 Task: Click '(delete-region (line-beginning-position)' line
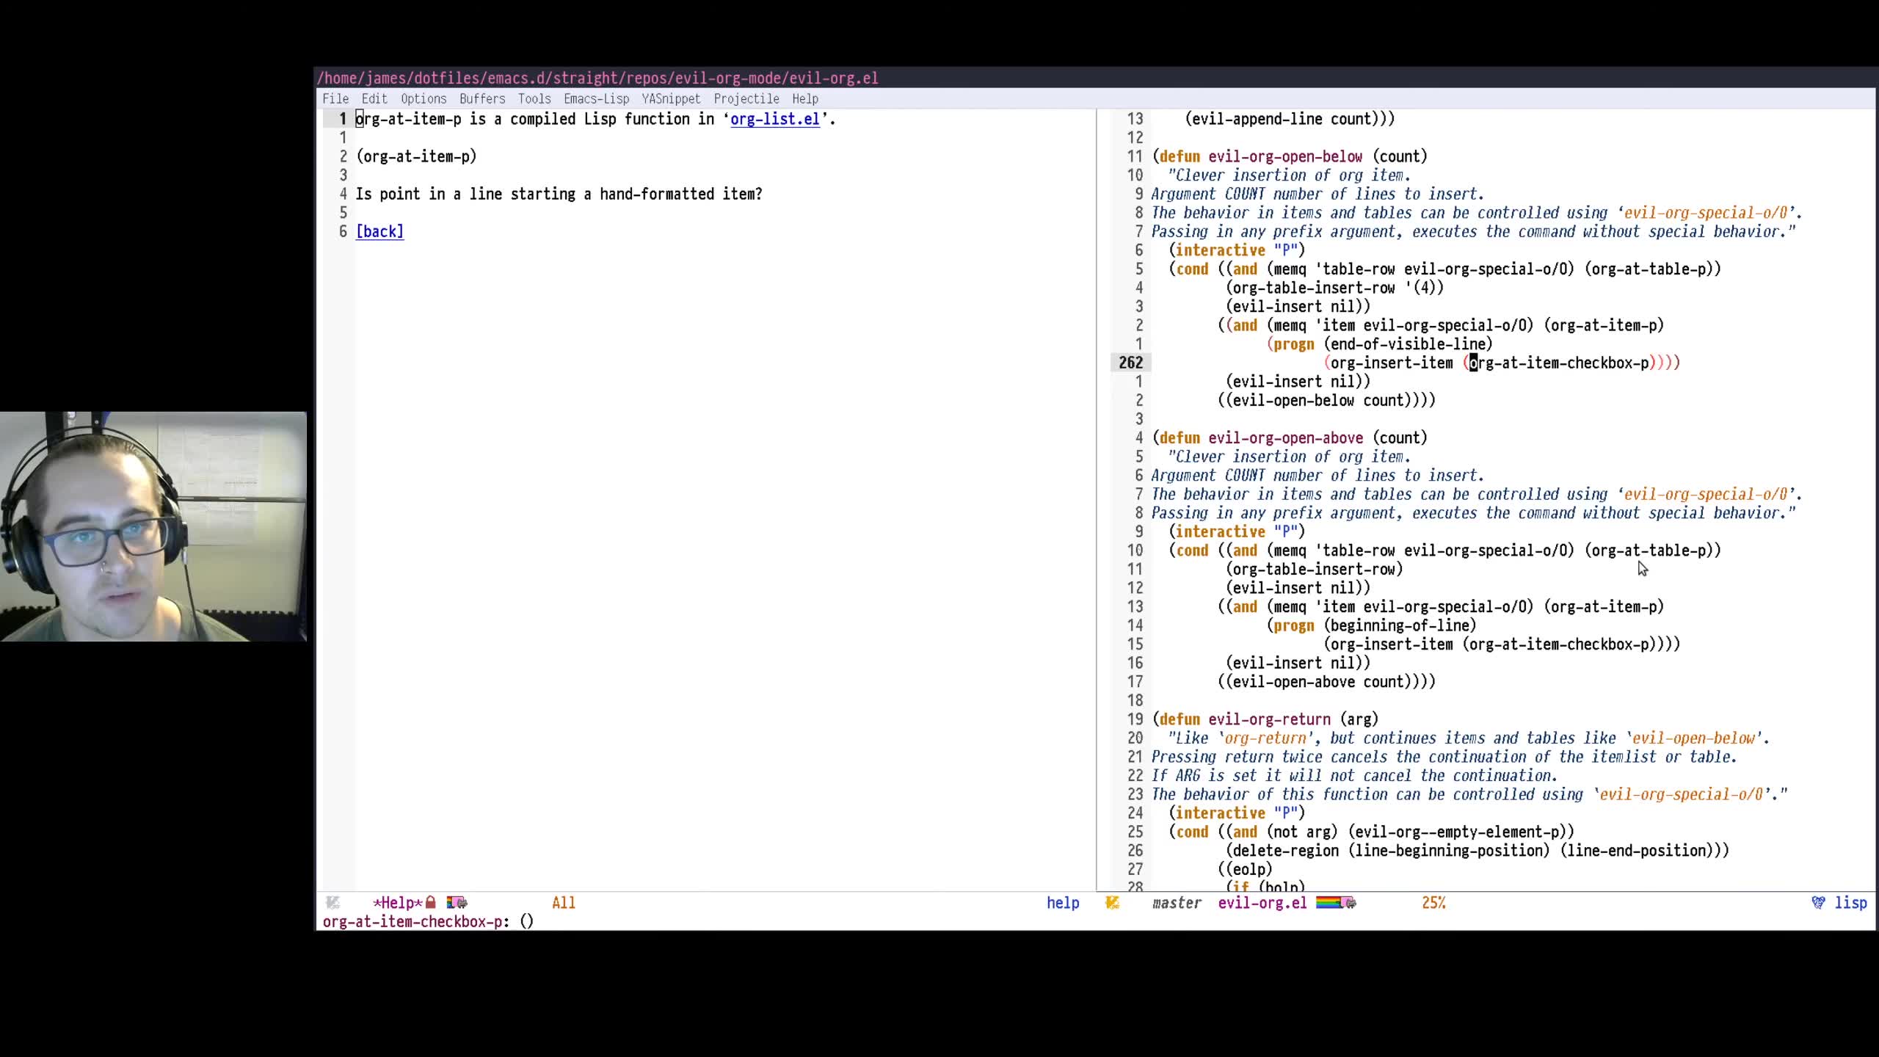[x=1478, y=851]
